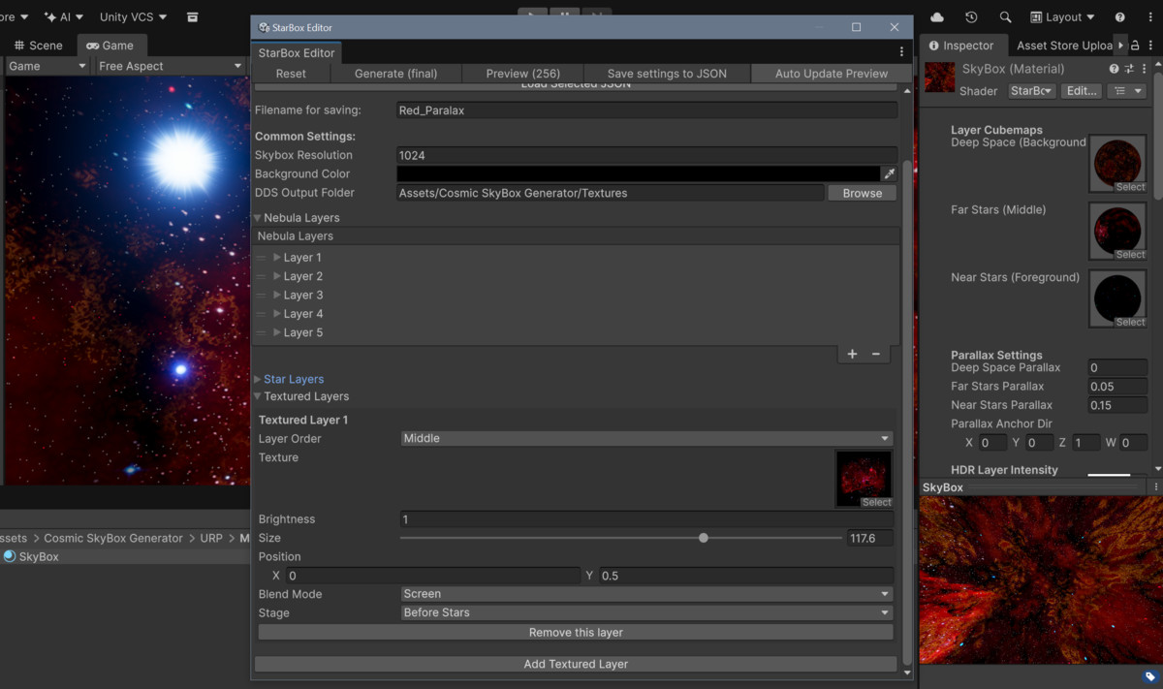Click the Skybox Resolution input field
Viewport: 1163px width, 689px height.
(646, 155)
